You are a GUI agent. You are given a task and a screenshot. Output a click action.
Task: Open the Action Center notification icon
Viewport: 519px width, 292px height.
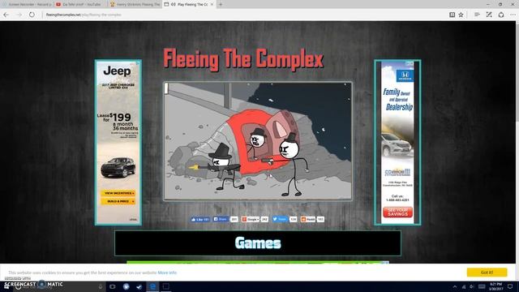pyautogui.click(x=510, y=286)
